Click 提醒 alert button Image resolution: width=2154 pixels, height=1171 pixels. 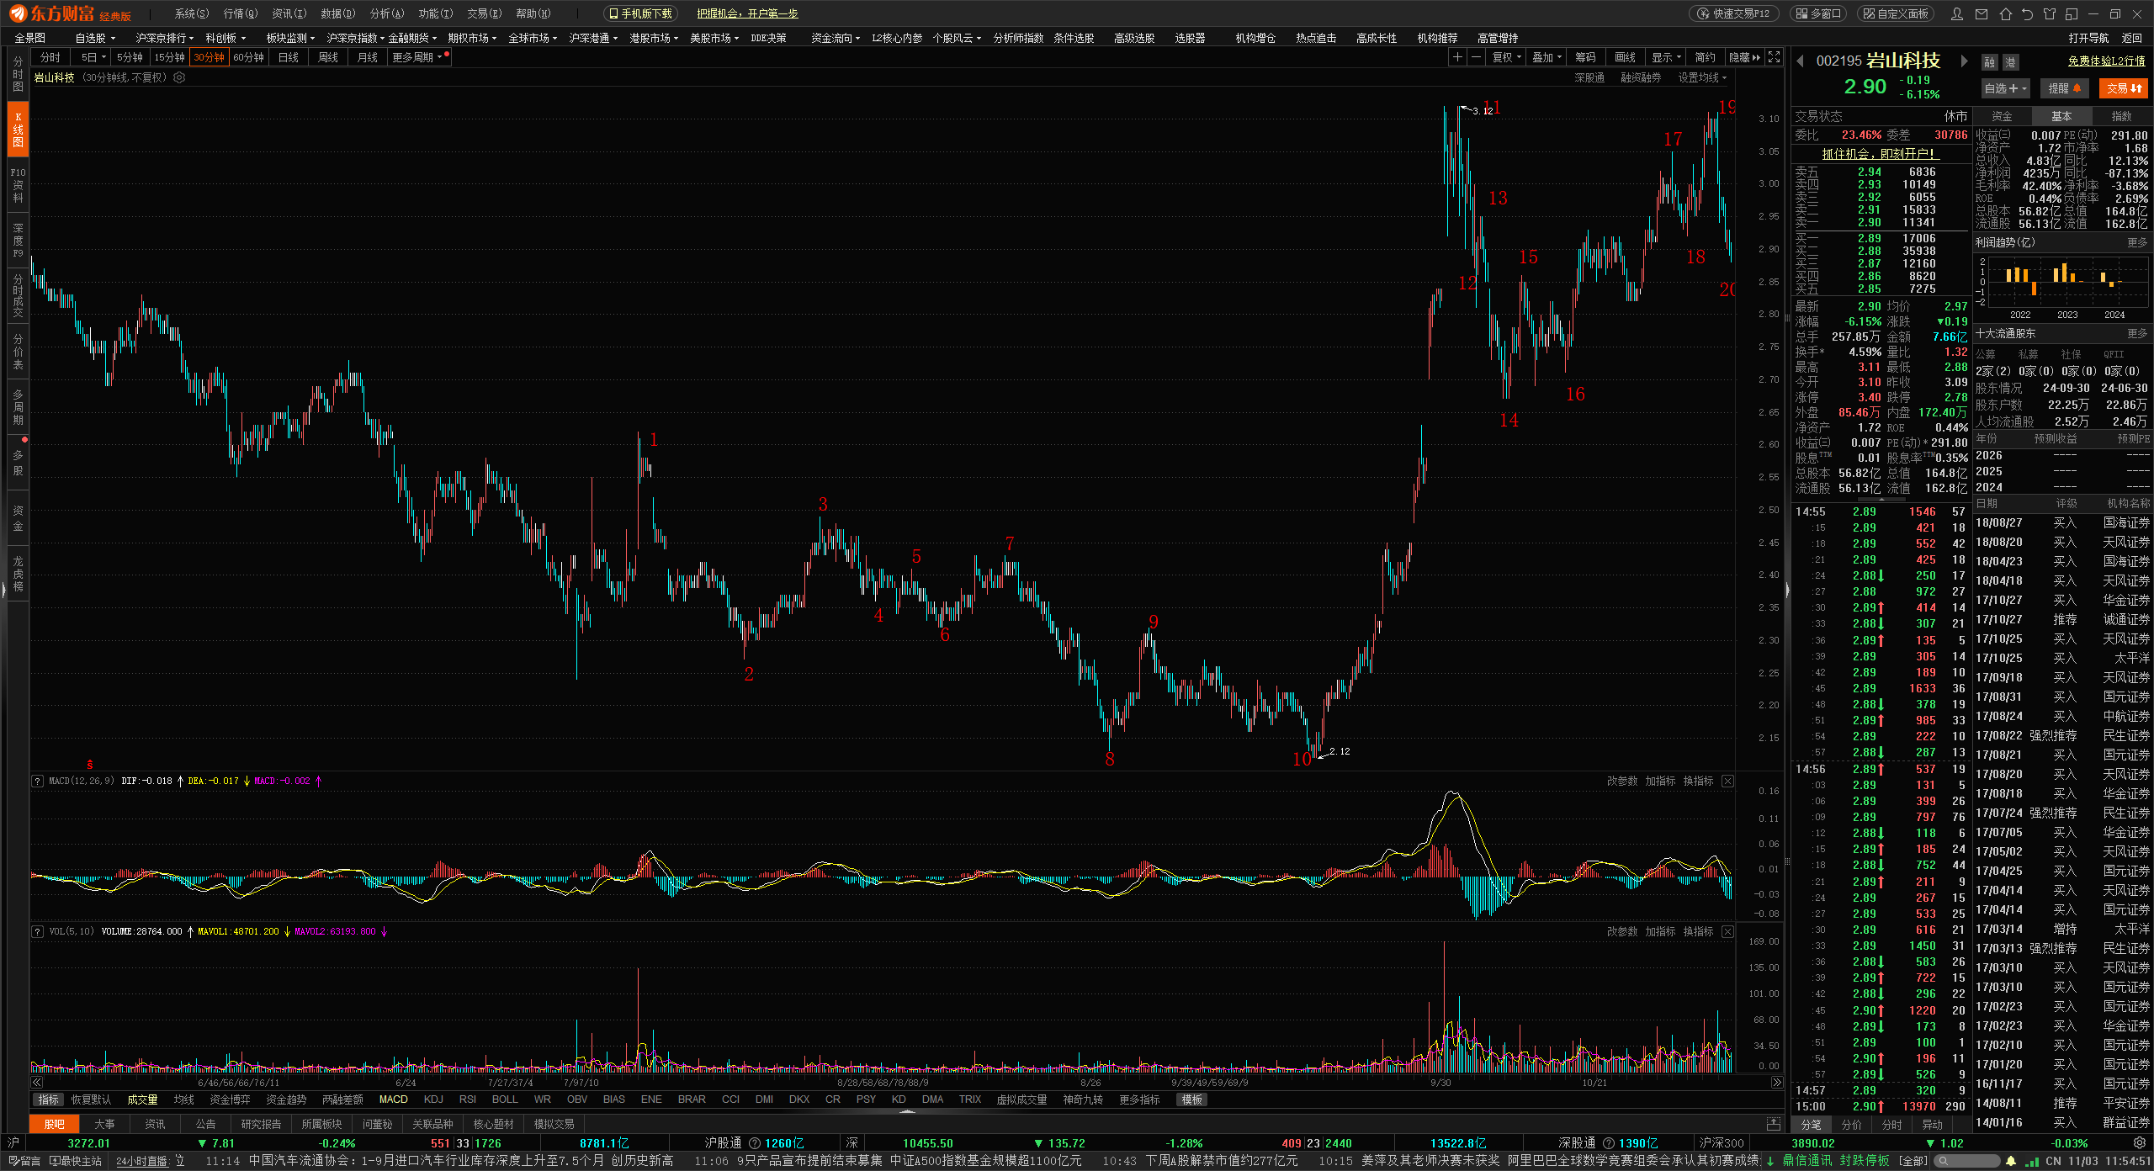[x=2065, y=88]
